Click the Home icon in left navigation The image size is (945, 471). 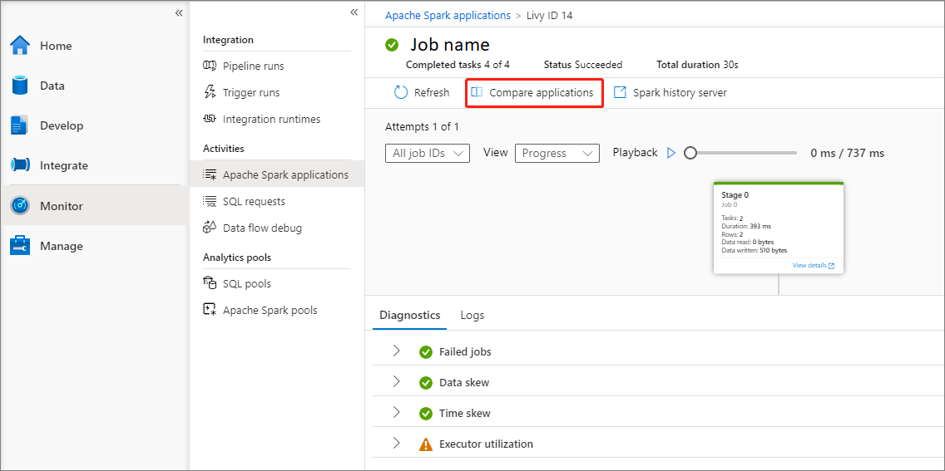[x=20, y=46]
